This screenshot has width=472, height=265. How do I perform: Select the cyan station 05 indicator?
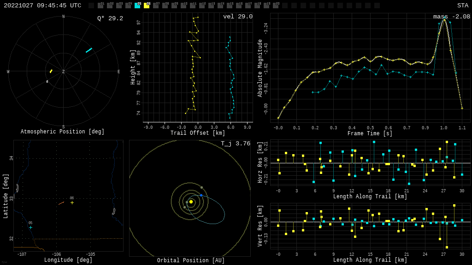(x=137, y=6)
